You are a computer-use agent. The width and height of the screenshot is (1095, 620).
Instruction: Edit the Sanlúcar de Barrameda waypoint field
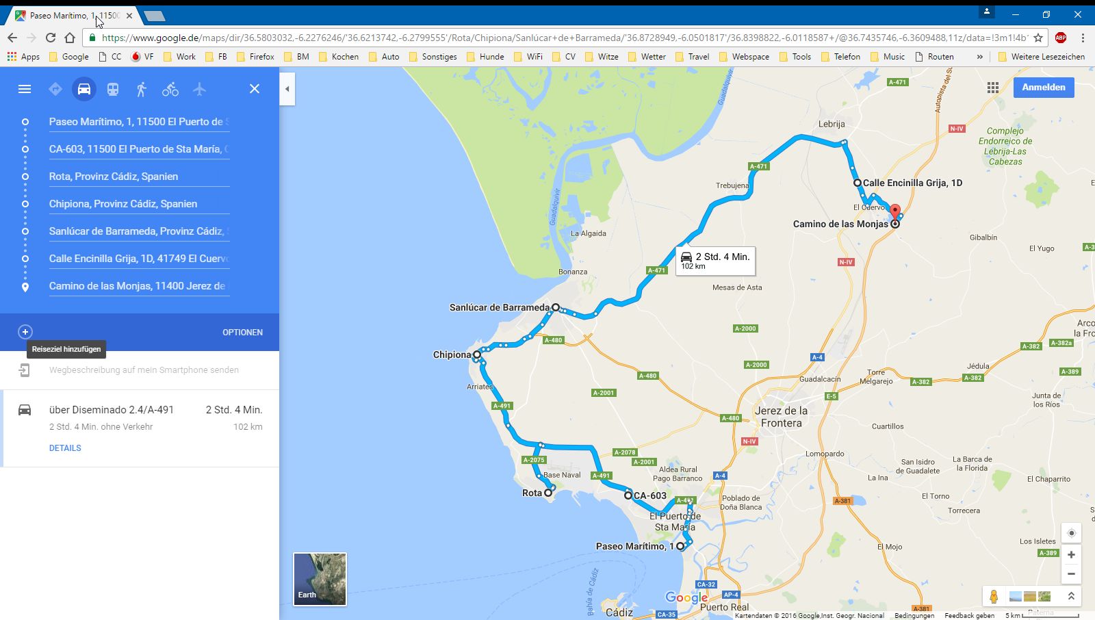click(139, 231)
